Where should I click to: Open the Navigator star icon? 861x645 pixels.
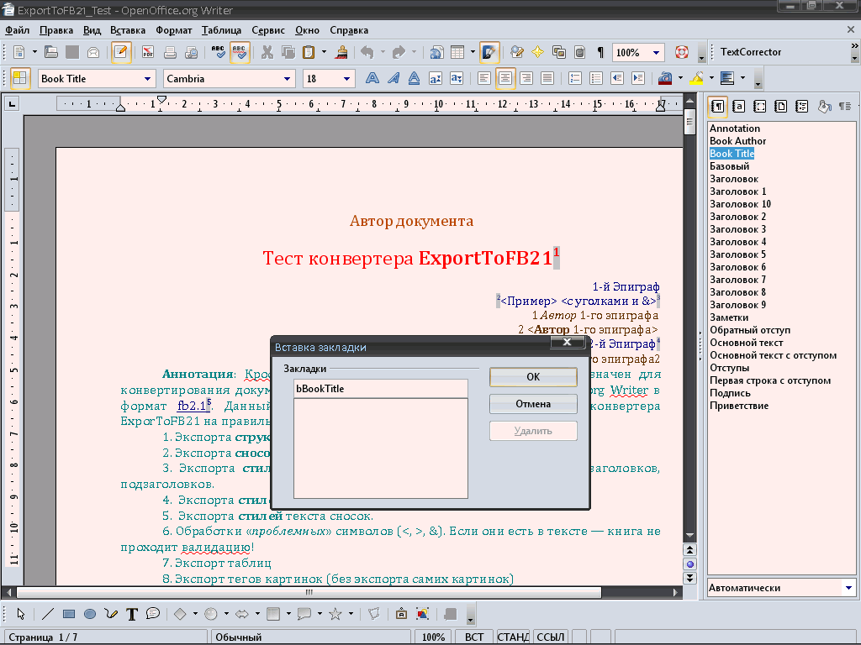(x=537, y=52)
